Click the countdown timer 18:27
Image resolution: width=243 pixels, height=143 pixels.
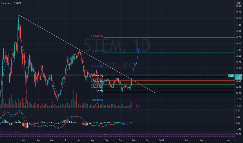239,78
